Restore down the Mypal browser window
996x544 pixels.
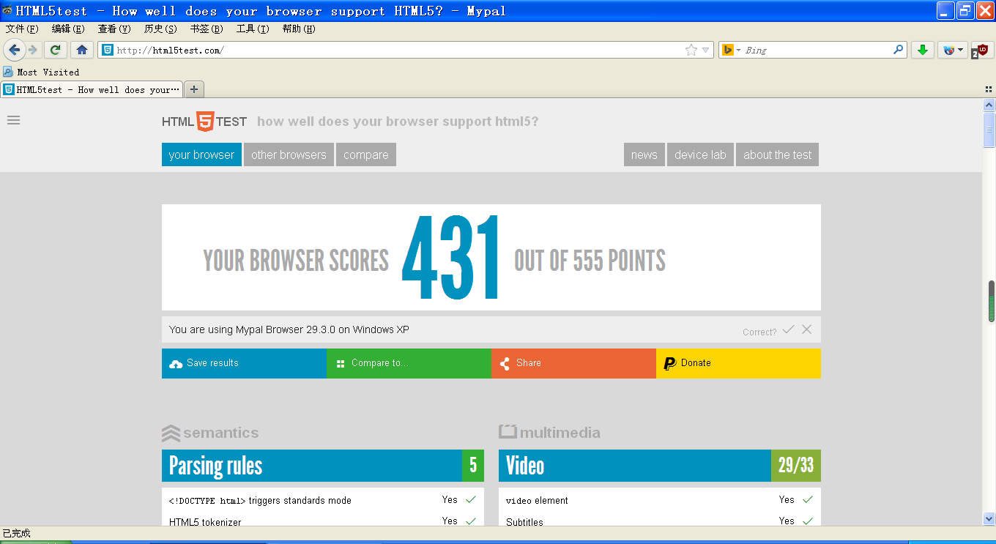[x=965, y=10]
